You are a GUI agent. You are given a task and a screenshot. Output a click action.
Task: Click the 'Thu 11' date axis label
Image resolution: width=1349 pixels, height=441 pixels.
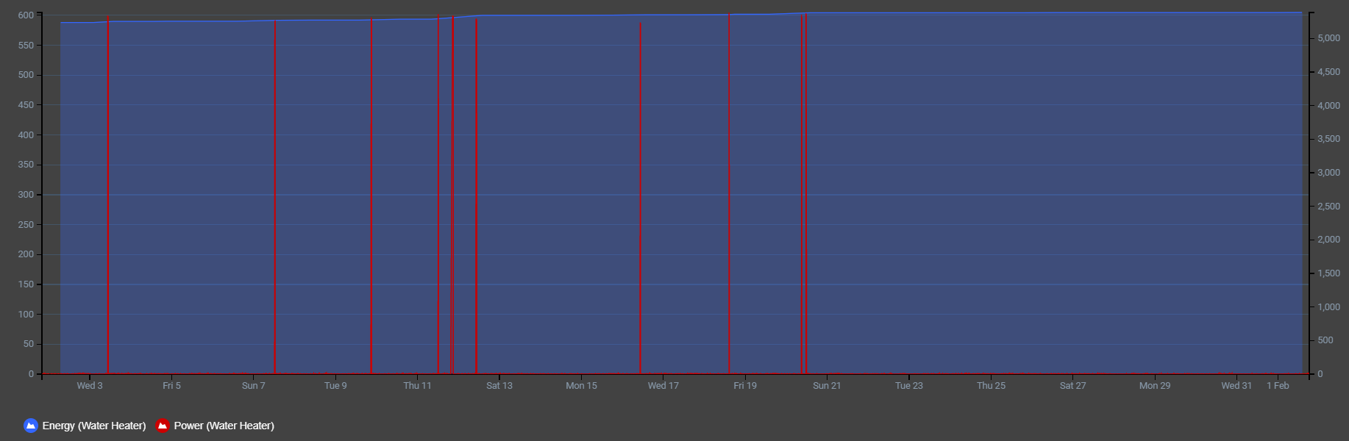click(x=417, y=386)
